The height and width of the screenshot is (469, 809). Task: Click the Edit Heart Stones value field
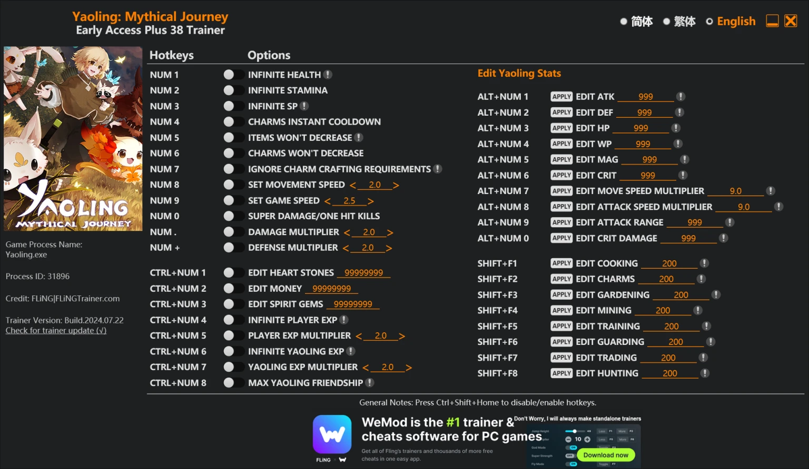[364, 273]
